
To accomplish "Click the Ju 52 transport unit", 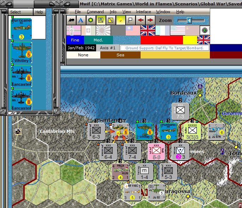I will point(157,192).
